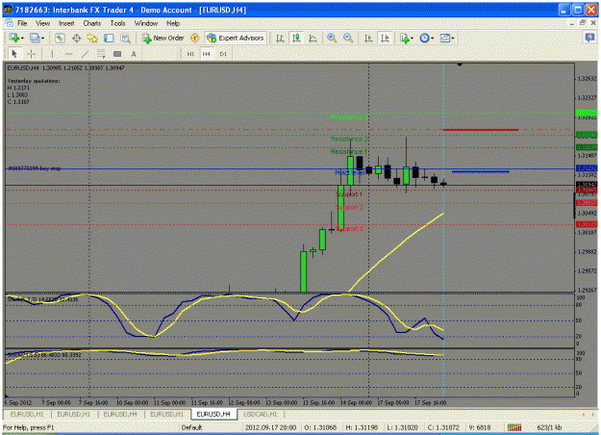The image size is (601, 435).
Task: Click the Default profile status bar entry
Action: pos(191,427)
